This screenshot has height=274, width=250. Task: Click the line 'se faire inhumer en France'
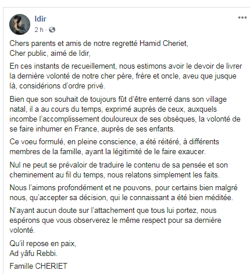(92, 129)
